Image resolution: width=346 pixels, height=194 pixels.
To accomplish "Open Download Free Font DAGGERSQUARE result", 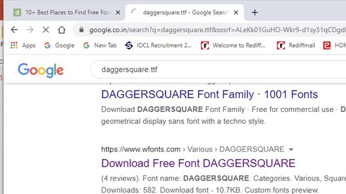I will click(198, 163).
